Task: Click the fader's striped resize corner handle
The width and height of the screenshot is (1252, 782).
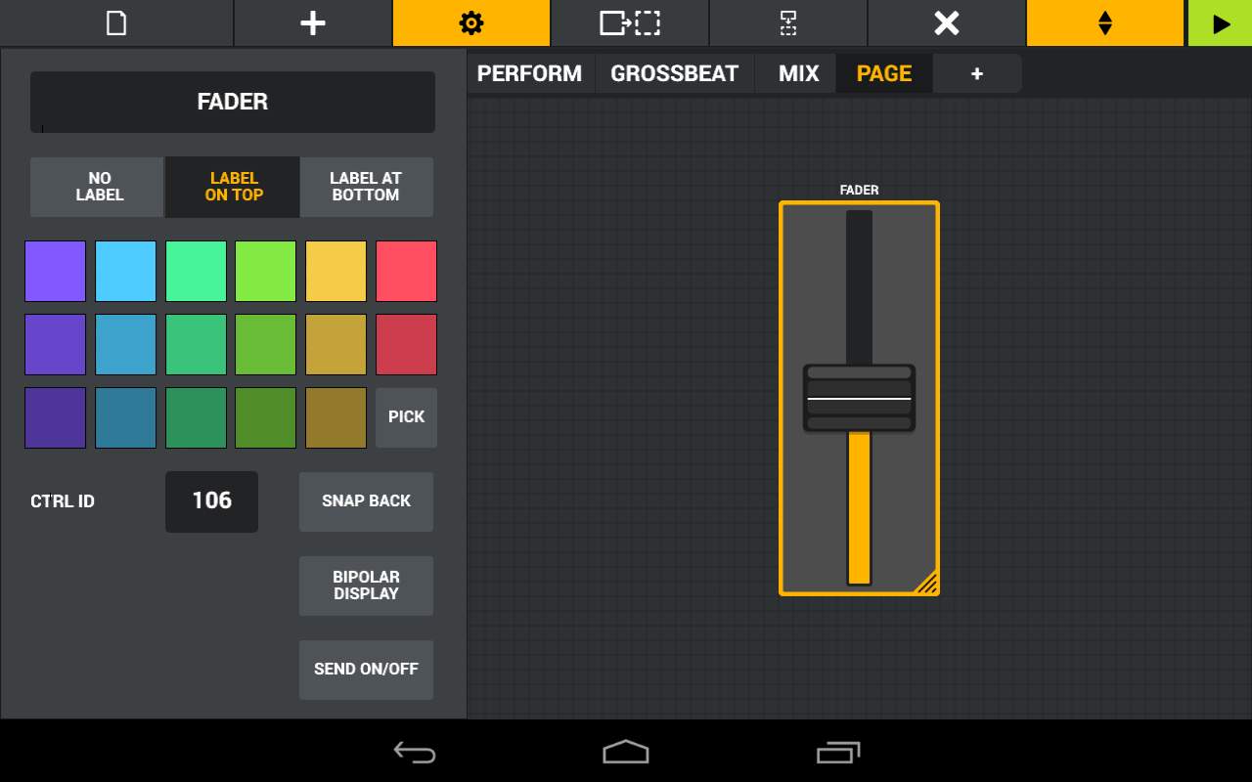Action: click(x=926, y=583)
